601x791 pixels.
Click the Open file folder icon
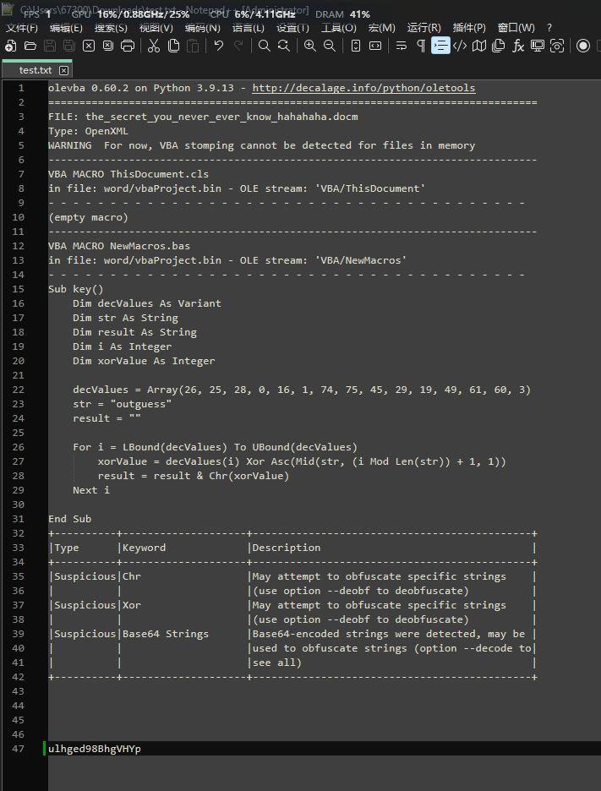[30, 46]
